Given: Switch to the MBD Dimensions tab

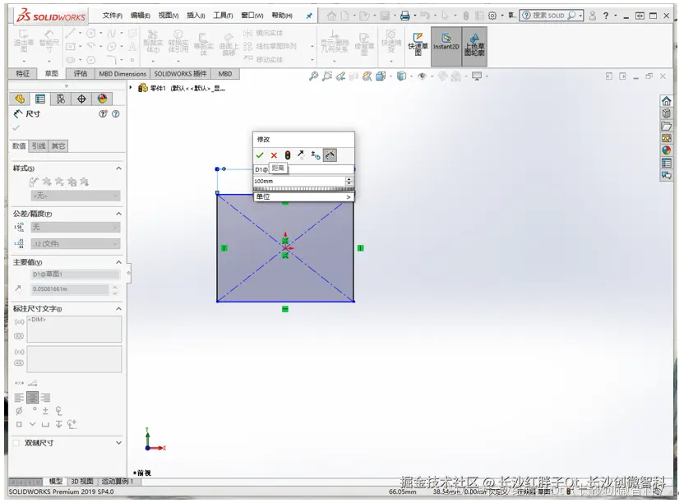Looking at the screenshot, I should 122,74.
